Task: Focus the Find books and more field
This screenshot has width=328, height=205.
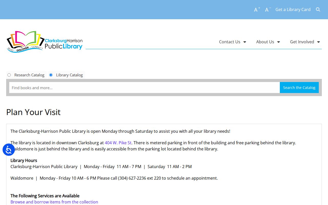Action: pyautogui.click(x=145, y=88)
